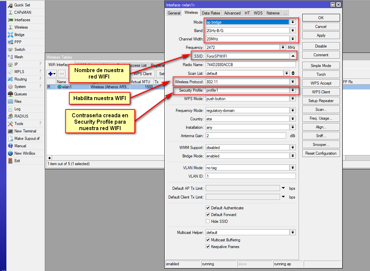Viewport: 370px width, 271px height.
Task: Select the wlan1 row in table
Action: click(67, 87)
